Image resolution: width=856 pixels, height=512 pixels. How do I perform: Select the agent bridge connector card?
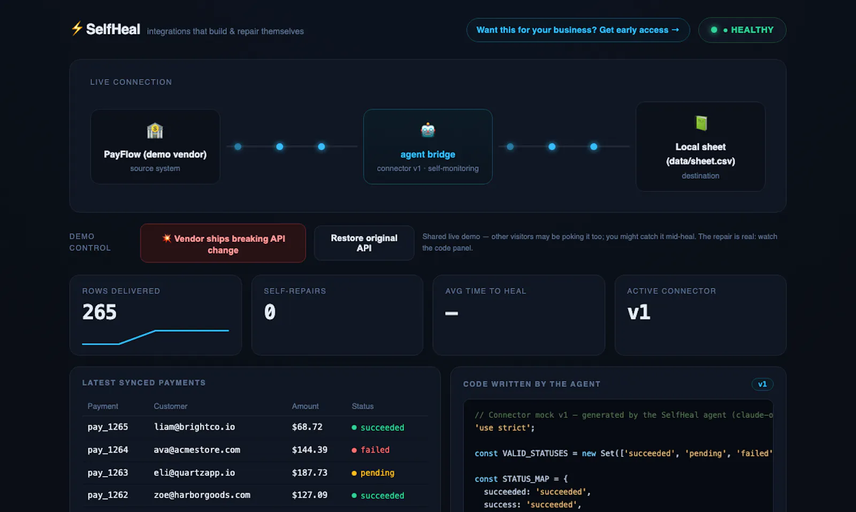tap(428, 147)
